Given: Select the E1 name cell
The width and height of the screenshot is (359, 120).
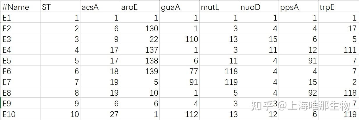Looking at the screenshot, I should [x=21, y=18].
